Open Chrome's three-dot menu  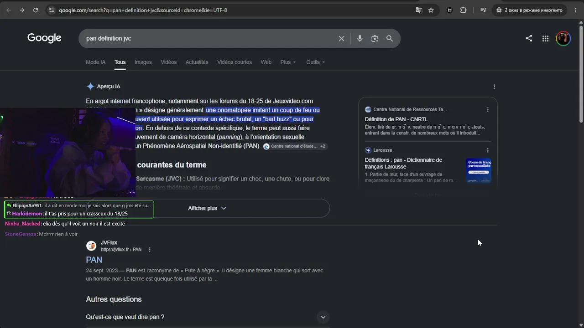click(x=575, y=10)
